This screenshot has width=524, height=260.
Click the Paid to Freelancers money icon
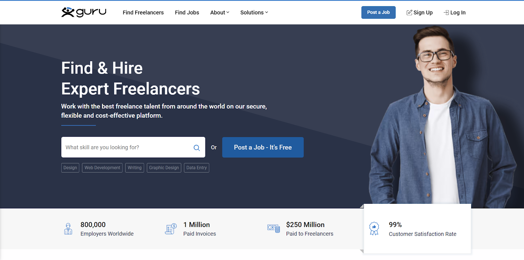coord(273,228)
